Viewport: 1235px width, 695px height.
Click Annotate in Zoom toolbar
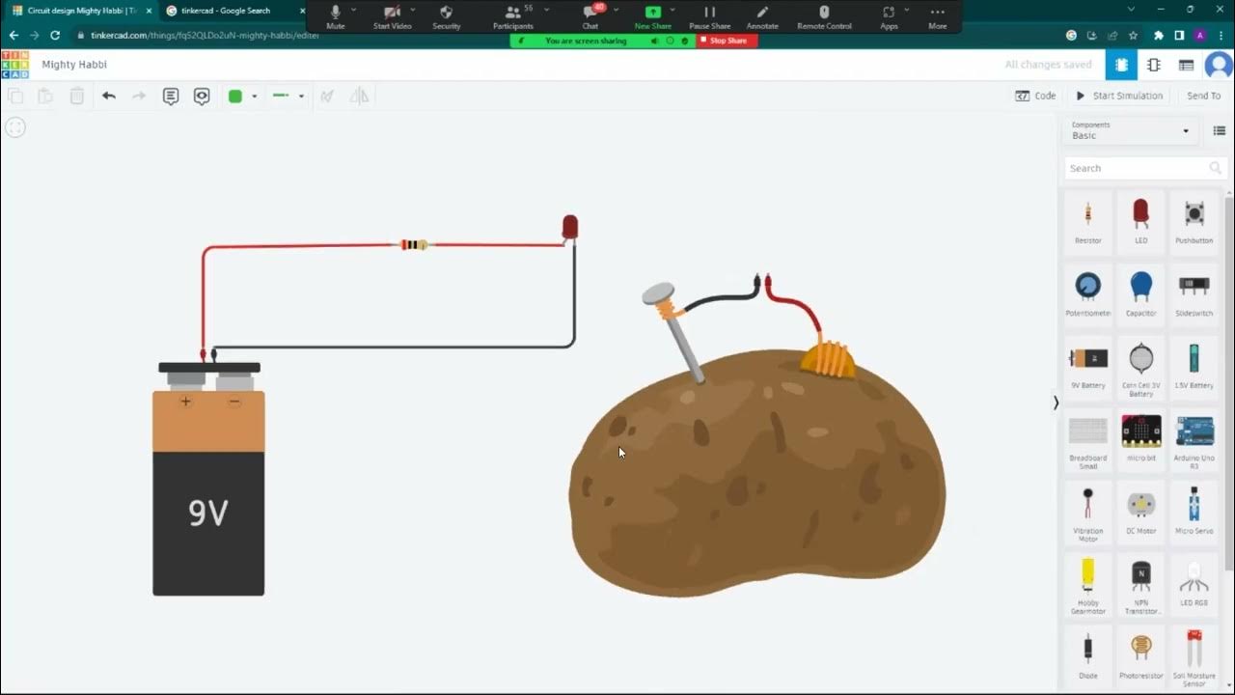762,16
